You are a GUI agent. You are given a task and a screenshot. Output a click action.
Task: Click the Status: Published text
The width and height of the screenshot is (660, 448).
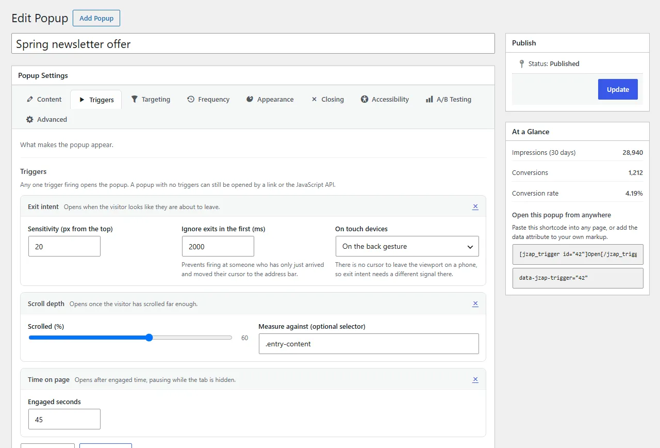click(554, 63)
